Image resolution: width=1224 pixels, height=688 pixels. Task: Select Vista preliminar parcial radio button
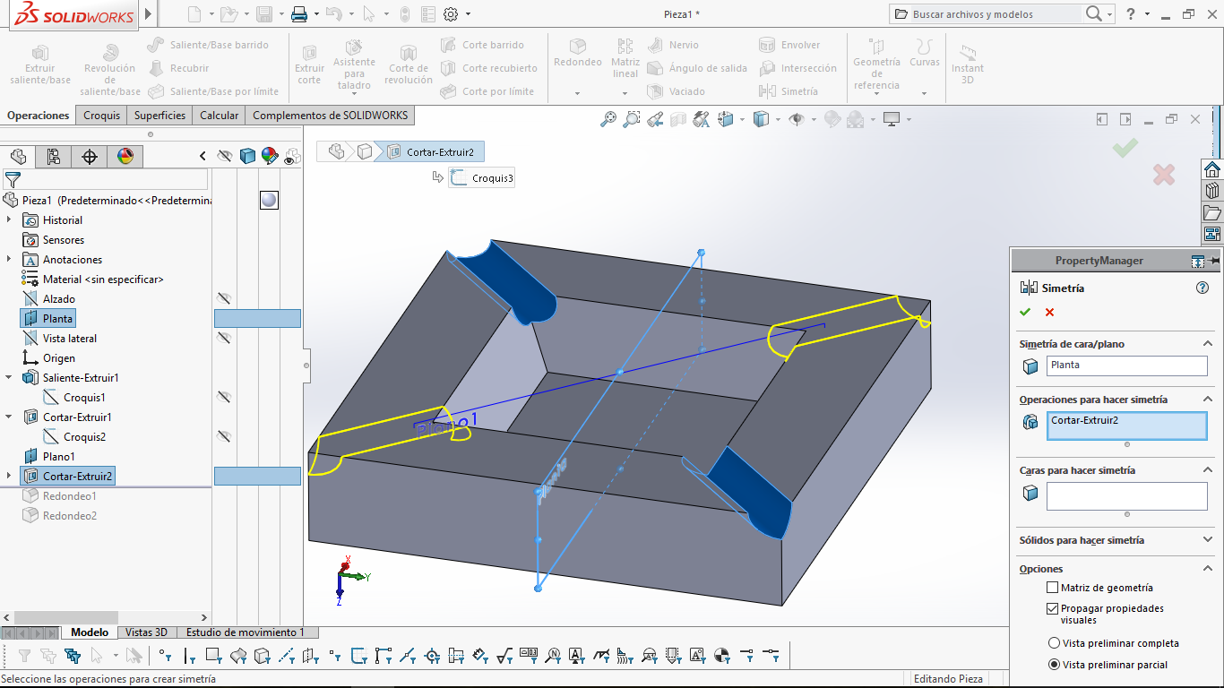point(1054,665)
